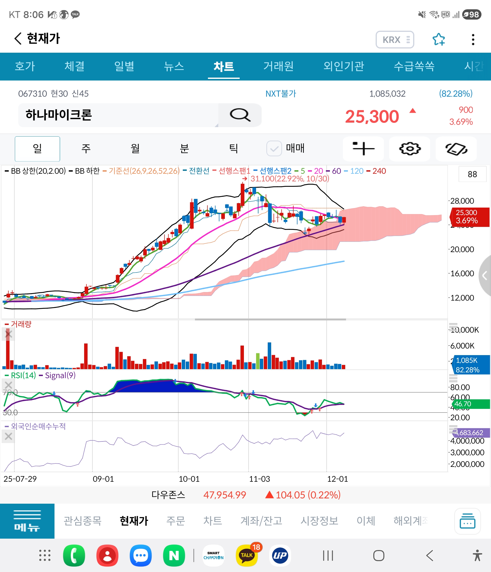This screenshot has width=491, height=572.
Task: Open chart settings gear icon
Action: click(410, 149)
